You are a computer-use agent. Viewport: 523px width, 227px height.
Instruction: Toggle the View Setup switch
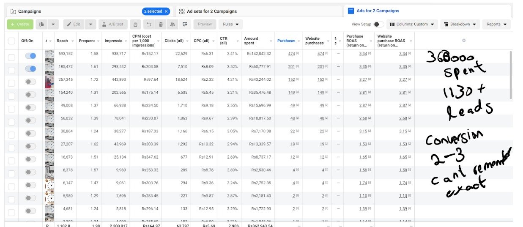click(378, 25)
